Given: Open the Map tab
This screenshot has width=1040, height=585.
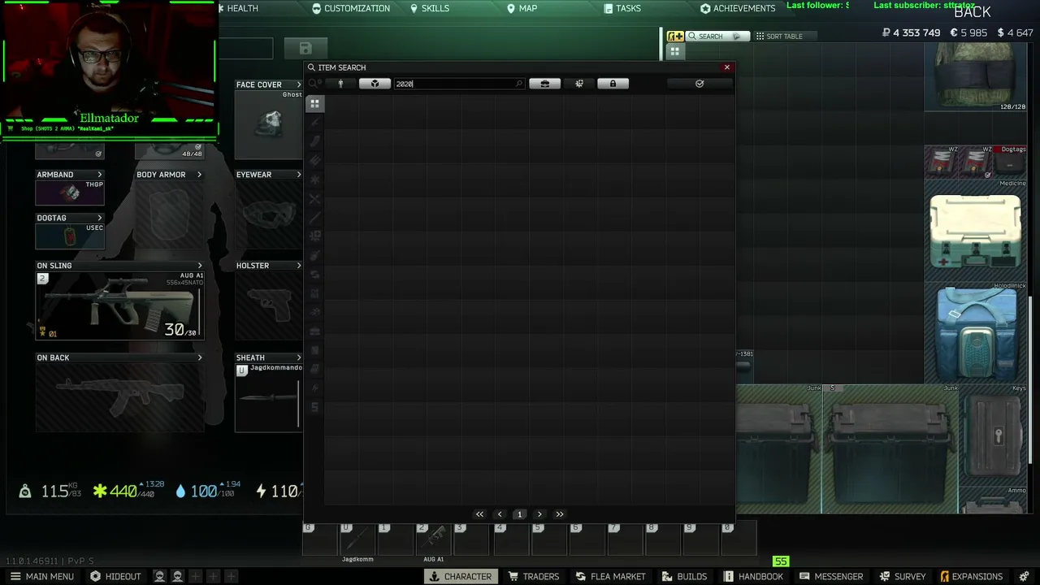Looking at the screenshot, I should [x=522, y=8].
